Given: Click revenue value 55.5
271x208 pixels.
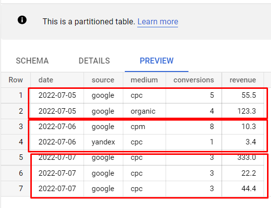Looking at the screenshot, I should tap(249, 95).
